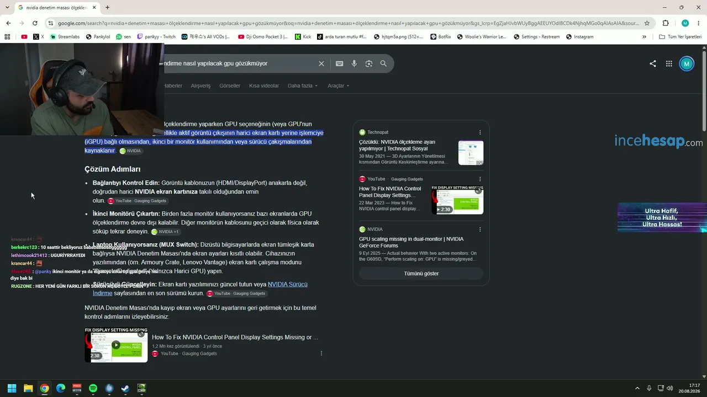Open options for YouTube Gauging Gadgets source card
Screen dimensions: 707x397
[480, 179]
